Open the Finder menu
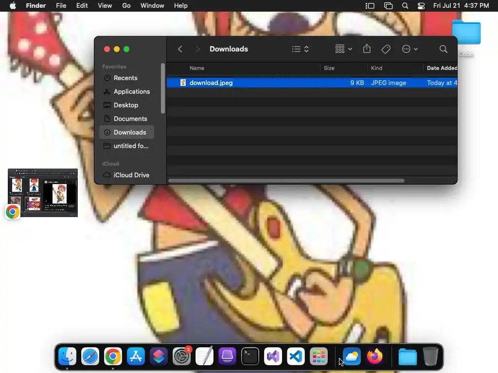The height and width of the screenshot is (373, 498). pyautogui.click(x=36, y=6)
